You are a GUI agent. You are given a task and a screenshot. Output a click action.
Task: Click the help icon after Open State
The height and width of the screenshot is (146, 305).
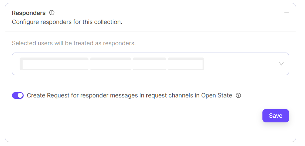(x=238, y=95)
